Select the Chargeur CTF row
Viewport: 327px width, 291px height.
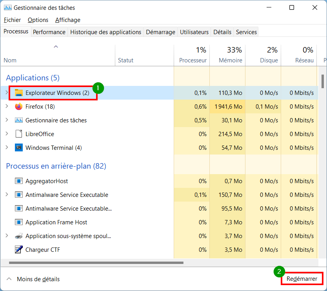[160, 250]
